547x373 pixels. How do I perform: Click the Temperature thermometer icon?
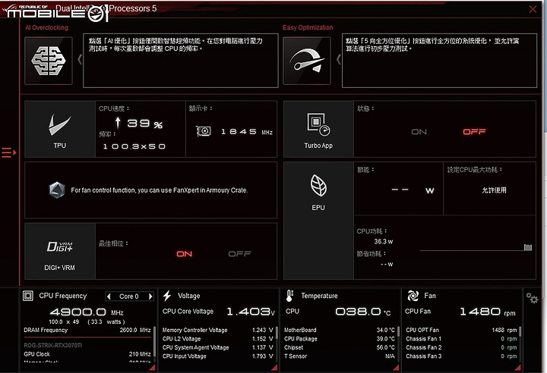(x=289, y=296)
